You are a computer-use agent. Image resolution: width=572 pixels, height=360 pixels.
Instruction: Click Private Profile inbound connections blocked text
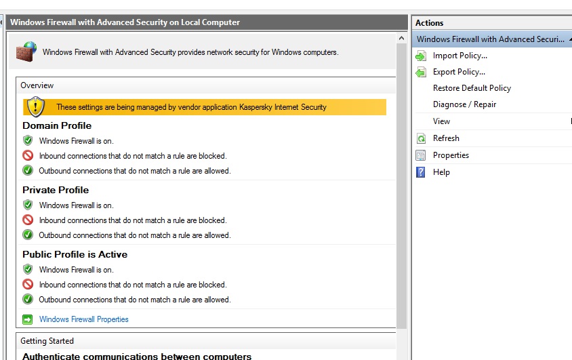pyautogui.click(x=133, y=220)
